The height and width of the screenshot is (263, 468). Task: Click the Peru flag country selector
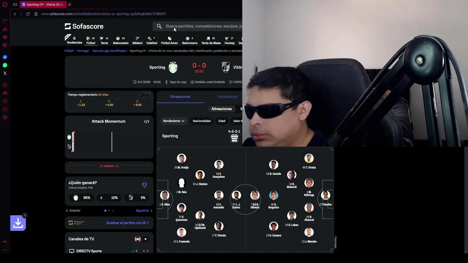pos(137,239)
